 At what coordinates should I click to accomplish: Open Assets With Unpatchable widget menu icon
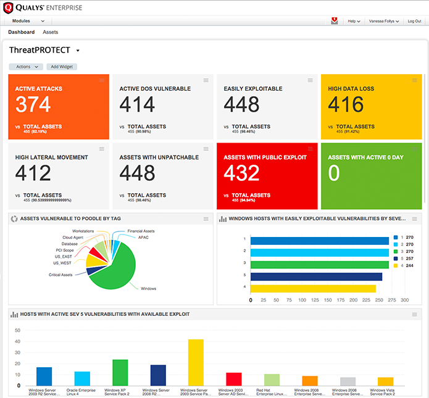(x=206, y=149)
